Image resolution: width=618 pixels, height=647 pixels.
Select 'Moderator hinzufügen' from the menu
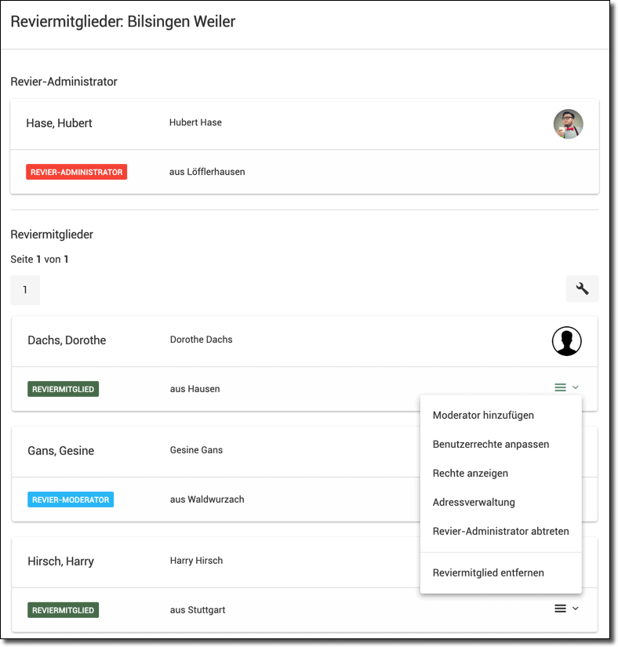tap(483, 415)
